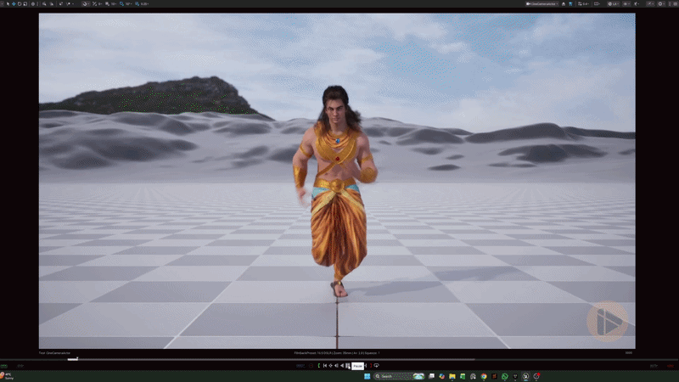Toggle the loop playback icon
This screenshot has width=679, height=382.
376,366
